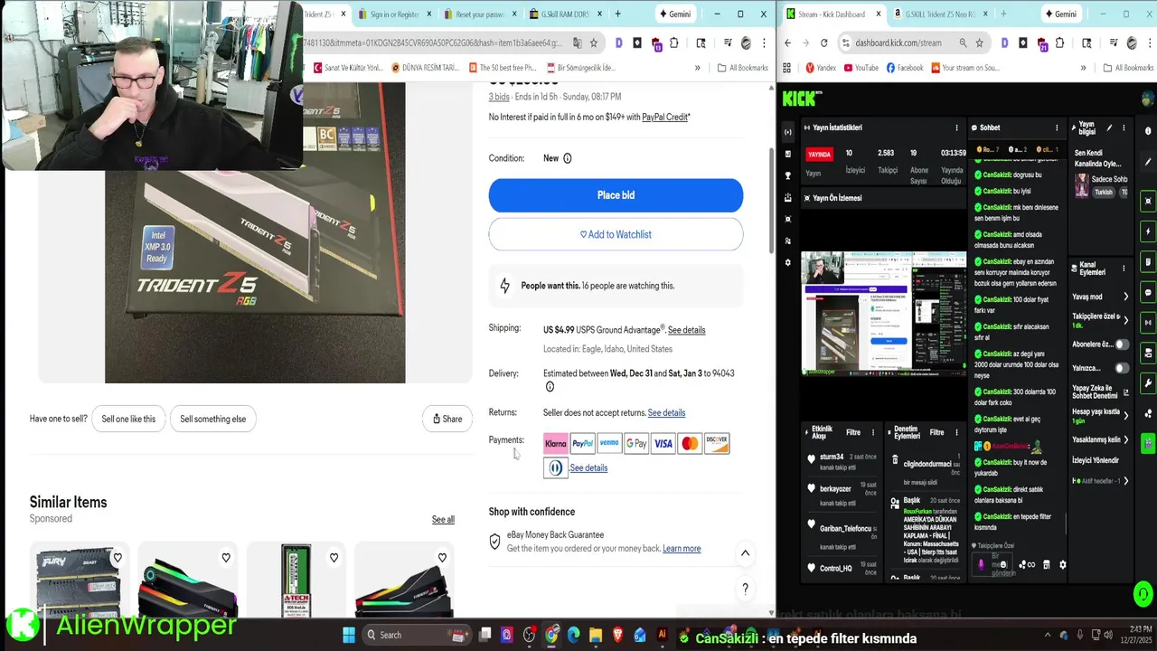Open payments See details link
1157x651 pixels.
588,468
